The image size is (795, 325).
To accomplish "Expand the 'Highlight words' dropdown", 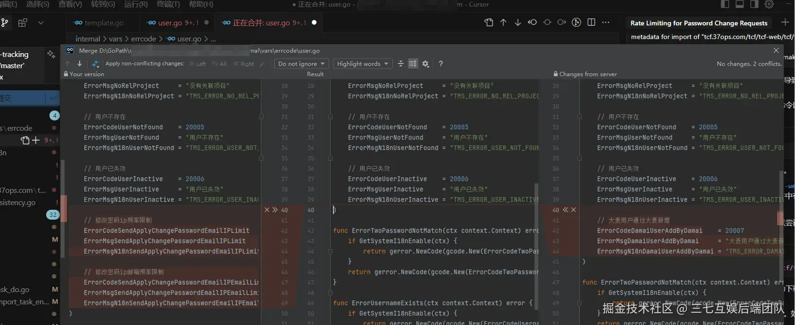I will [362, 64].
